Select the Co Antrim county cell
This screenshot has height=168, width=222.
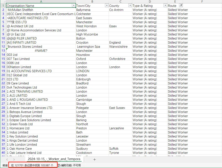click(x=120, y=10)
